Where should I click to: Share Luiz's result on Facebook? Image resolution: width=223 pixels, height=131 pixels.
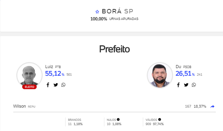[x=48, y=85]
